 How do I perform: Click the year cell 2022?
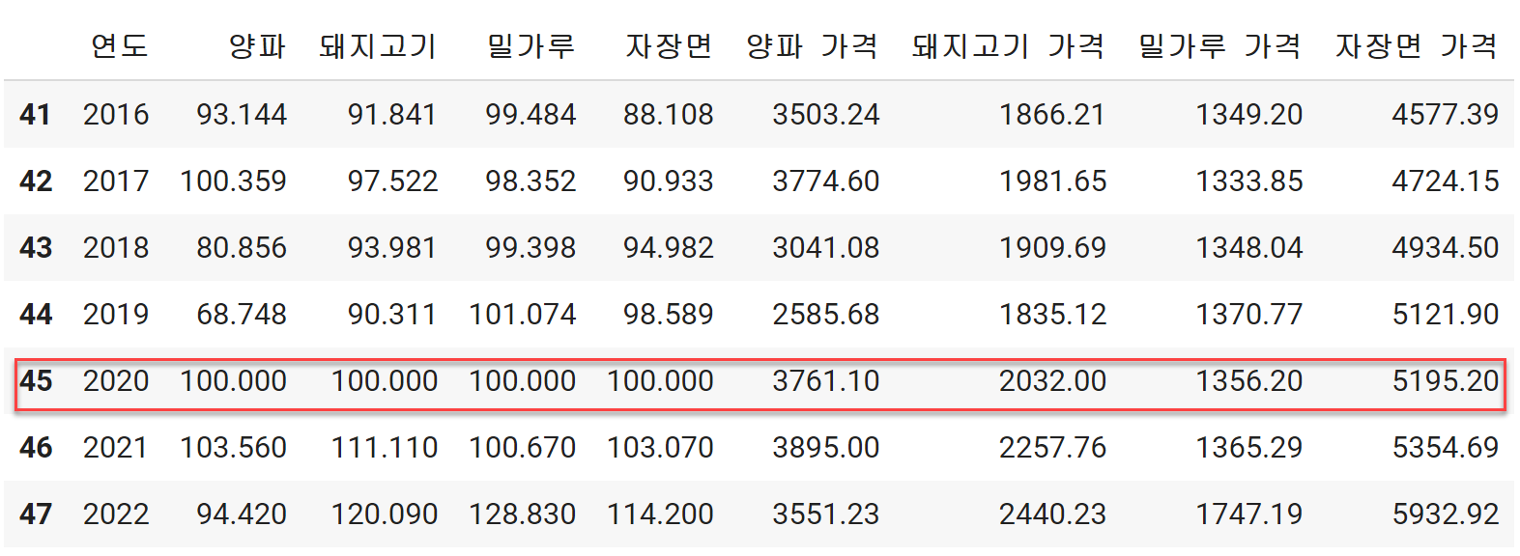[x=116, y=514]
